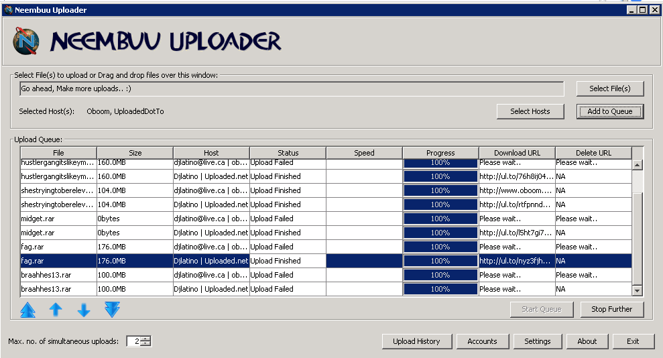Click the title bar Neembuu app icon
The height and width of the screenshot is (358, 663).
[8, 10]
